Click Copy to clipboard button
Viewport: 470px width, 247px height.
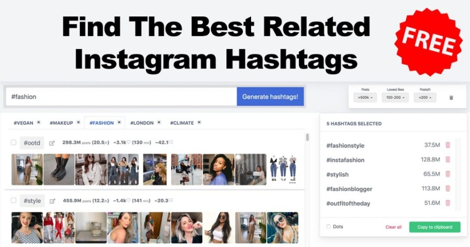[x=435, y=227]
